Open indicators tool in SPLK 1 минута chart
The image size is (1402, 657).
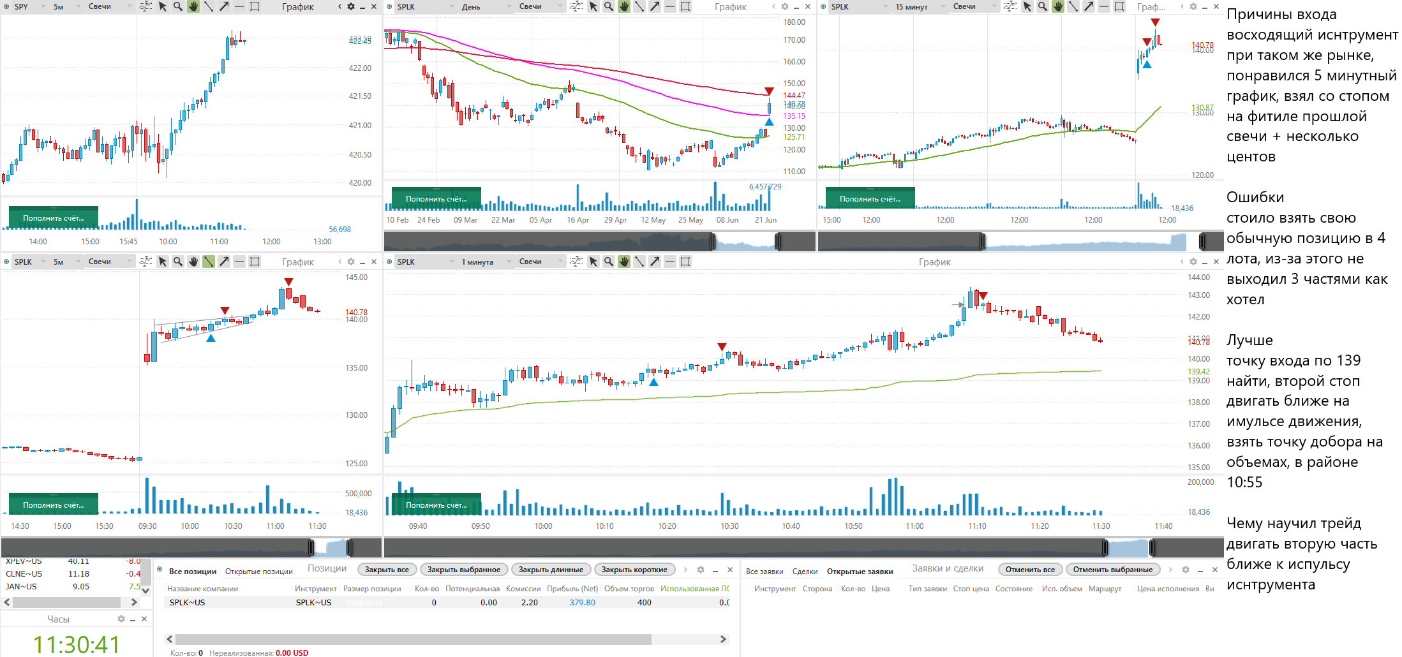click(x=576, y=262)
